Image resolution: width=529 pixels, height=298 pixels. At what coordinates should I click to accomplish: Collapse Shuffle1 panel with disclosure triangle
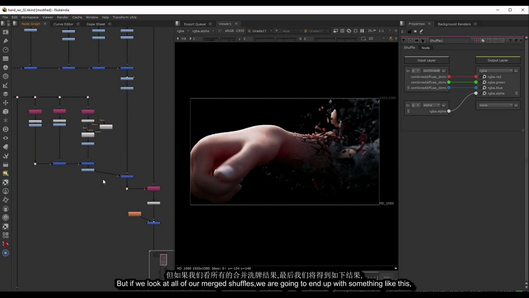tap(404, 41)
